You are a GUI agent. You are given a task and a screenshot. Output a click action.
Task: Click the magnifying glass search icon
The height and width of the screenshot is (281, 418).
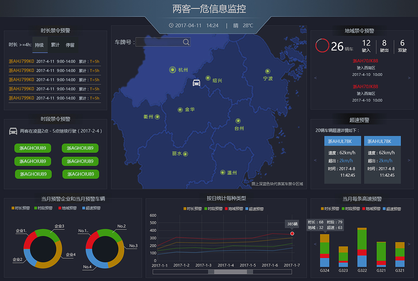point(186,42)
